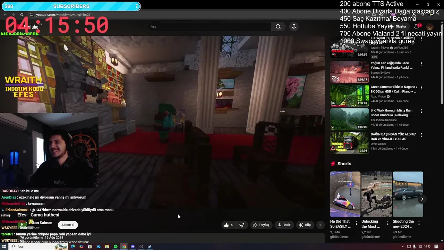Open the Oluştur create button

coord(398,27)
